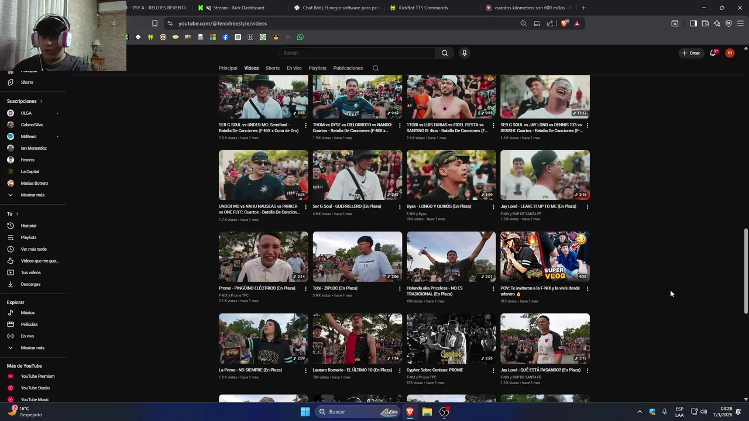Viewport: 749px width, 421px height.
Task: Open Brave VPN shield icon
Action: [729, 23]
